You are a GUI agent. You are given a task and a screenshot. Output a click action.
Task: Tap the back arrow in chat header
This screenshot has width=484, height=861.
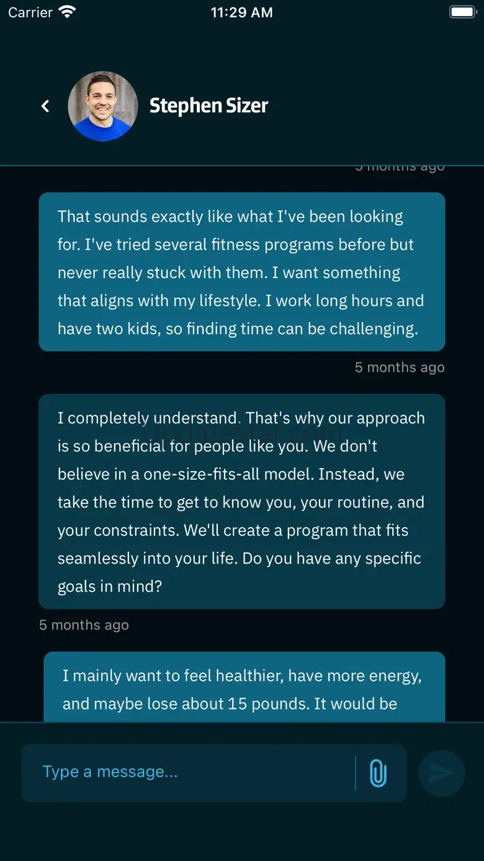(45, 106)
